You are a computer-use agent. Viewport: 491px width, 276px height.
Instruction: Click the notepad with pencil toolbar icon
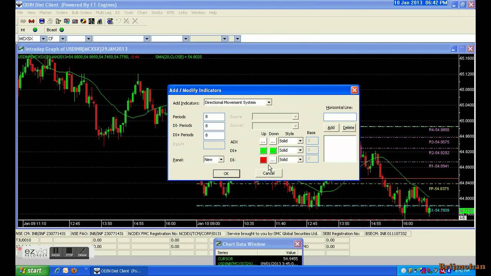tap(58, 21)
